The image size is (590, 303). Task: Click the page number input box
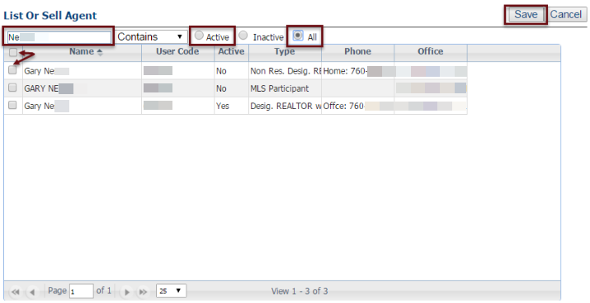(81, 291)
